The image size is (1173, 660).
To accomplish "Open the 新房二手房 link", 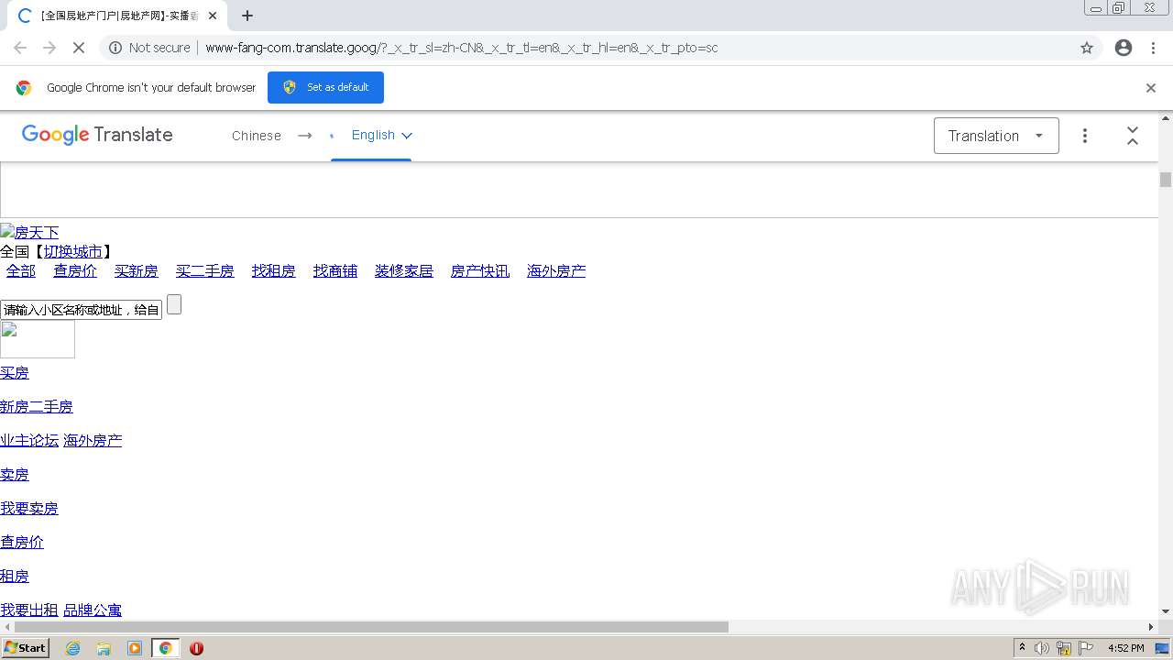I will point(37,407).
